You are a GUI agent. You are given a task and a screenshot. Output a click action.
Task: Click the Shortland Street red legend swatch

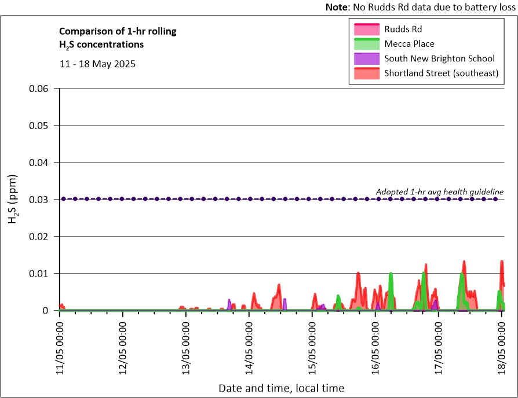pos(366,73)
